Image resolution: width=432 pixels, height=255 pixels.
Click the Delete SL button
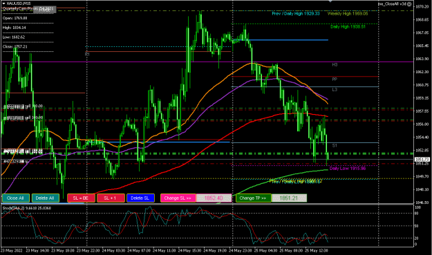140,198
